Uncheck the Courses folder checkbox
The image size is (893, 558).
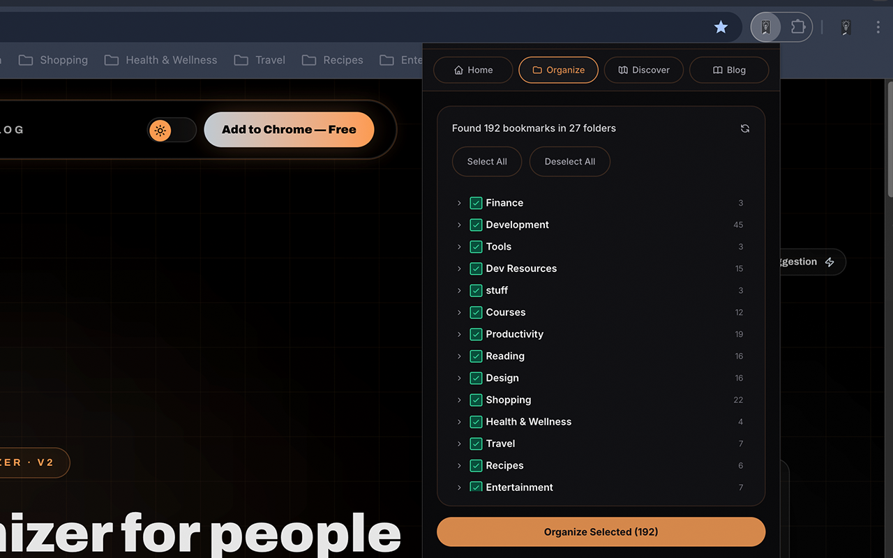pyautogui.click(x=476, y=312)
